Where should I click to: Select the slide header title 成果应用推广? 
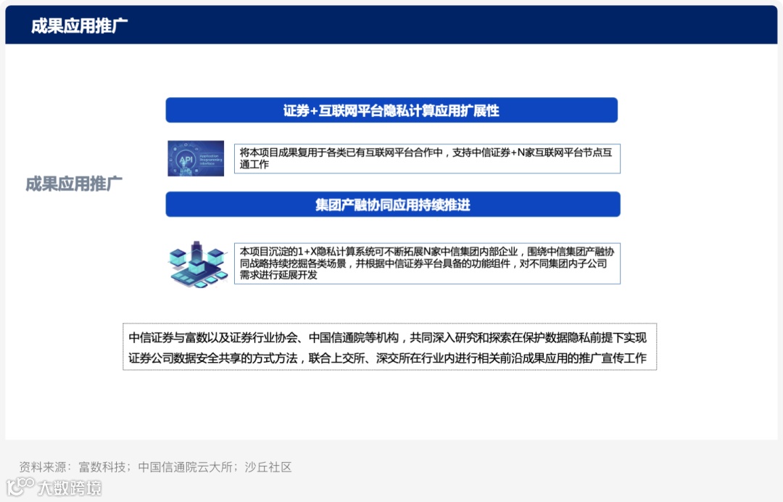tap(80, 26)
